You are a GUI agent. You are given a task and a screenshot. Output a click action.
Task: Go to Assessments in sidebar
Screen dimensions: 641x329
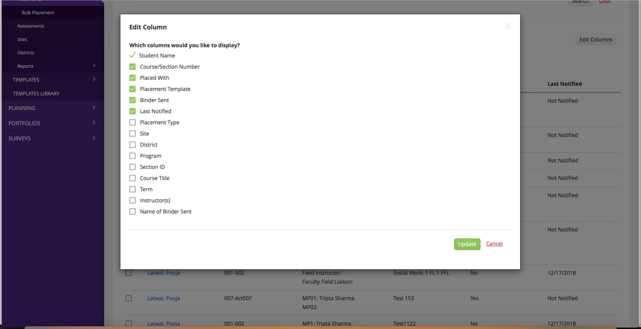(x=31, y=26)
